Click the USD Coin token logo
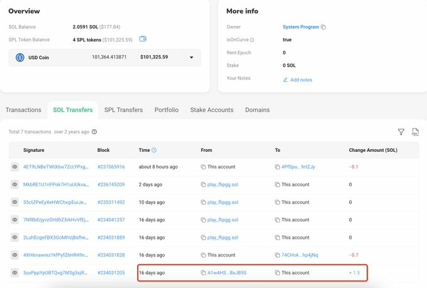Image resolution: width=427 pixels, height=288 pixels. [x=20, y=57]
